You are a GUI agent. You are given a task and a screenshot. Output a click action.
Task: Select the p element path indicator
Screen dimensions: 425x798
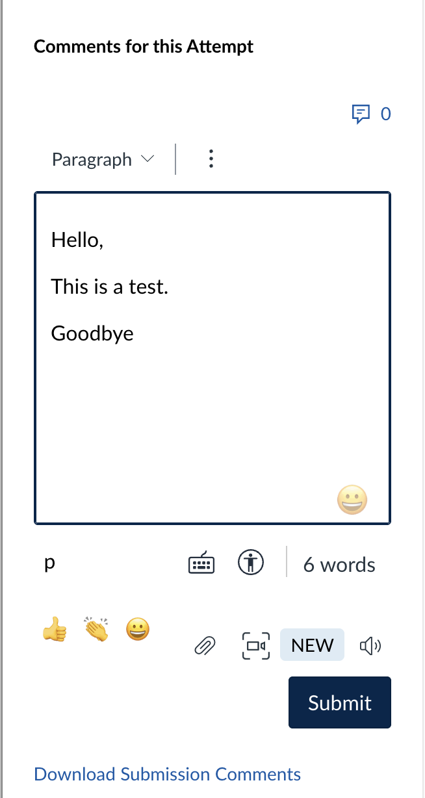tap(49, 563)
